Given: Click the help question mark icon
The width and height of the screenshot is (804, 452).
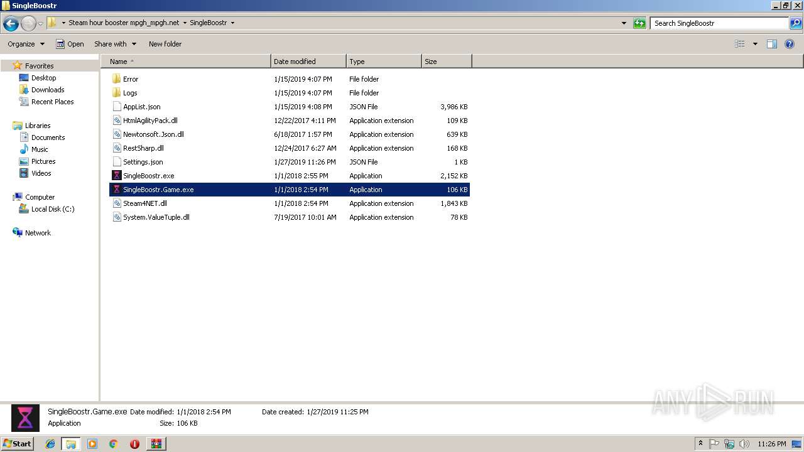Looking at the screenshot, I should point(790,44).
